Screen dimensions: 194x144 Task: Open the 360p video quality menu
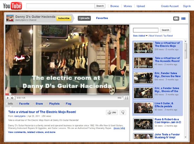click(120, 98)
